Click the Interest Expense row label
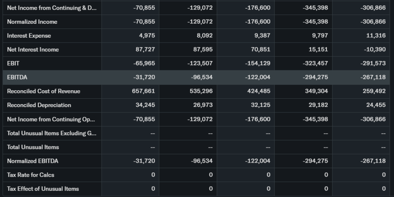394x197 pixels. coord(29,36)
